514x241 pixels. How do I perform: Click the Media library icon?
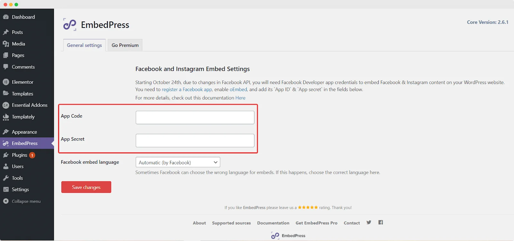6,44
